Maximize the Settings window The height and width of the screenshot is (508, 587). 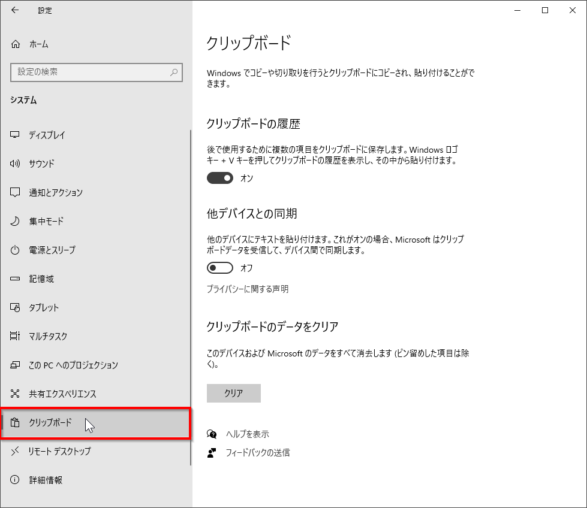pos(545,10)
